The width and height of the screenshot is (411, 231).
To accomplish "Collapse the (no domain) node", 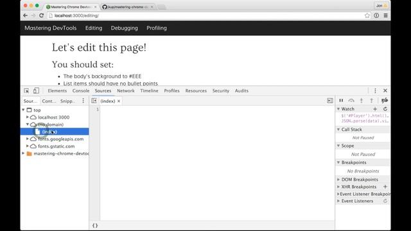I will point(27,124).
